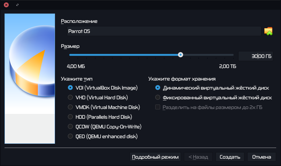
Task: Select VDI (VirtualBox Disk Image) type
Action: [70, 88]
